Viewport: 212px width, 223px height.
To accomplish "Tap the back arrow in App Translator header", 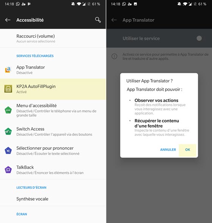I will pos(114,20).
